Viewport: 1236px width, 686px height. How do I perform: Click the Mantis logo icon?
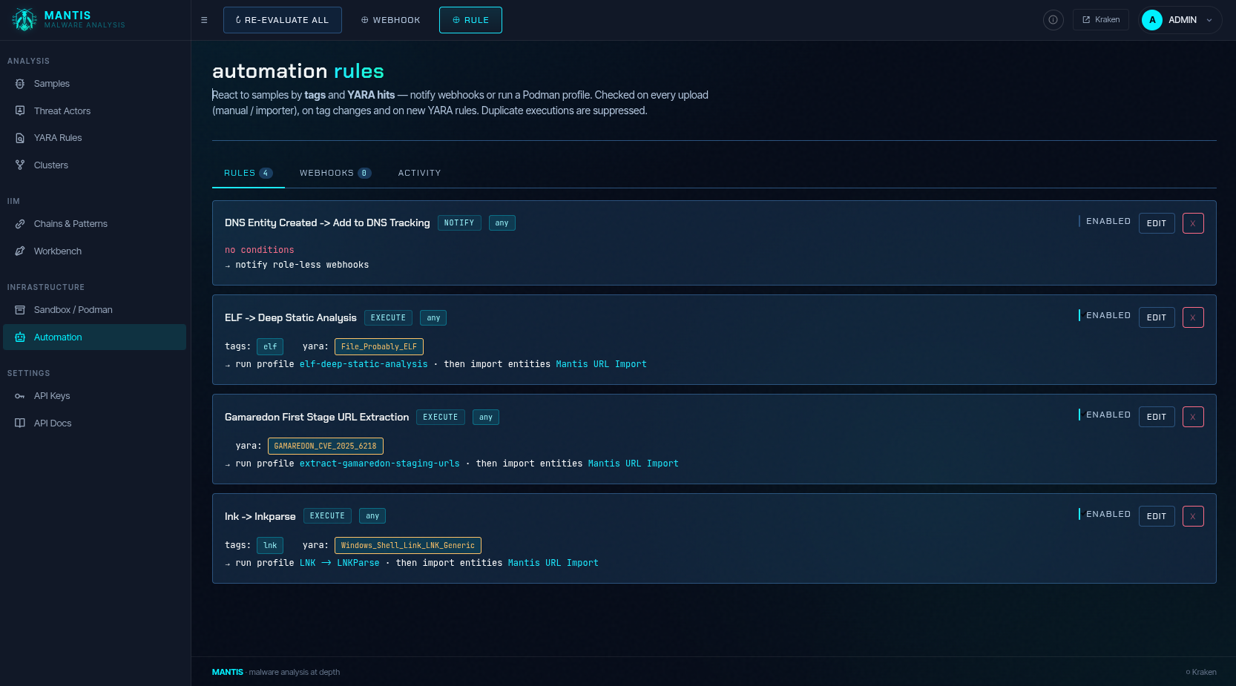coord(24,20)
